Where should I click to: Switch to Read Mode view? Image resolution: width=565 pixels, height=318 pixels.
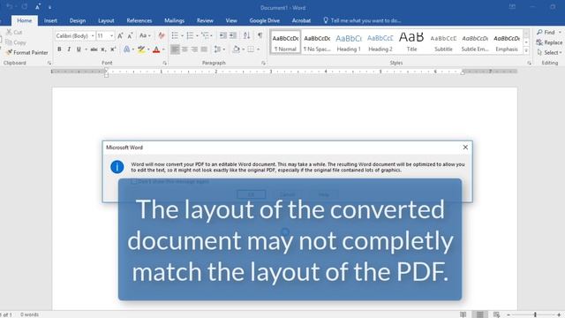[463, 314]
